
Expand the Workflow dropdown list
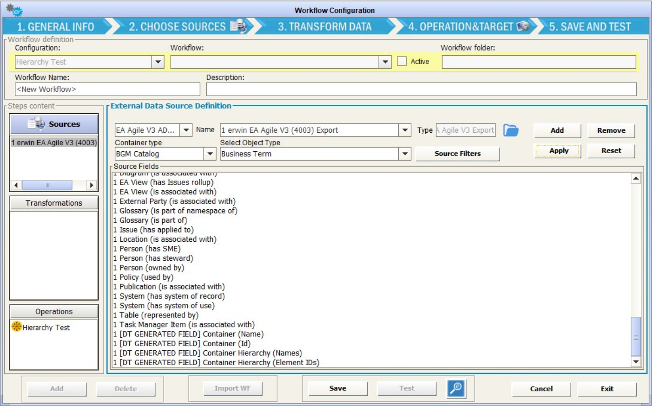click(x=385, y=62)
